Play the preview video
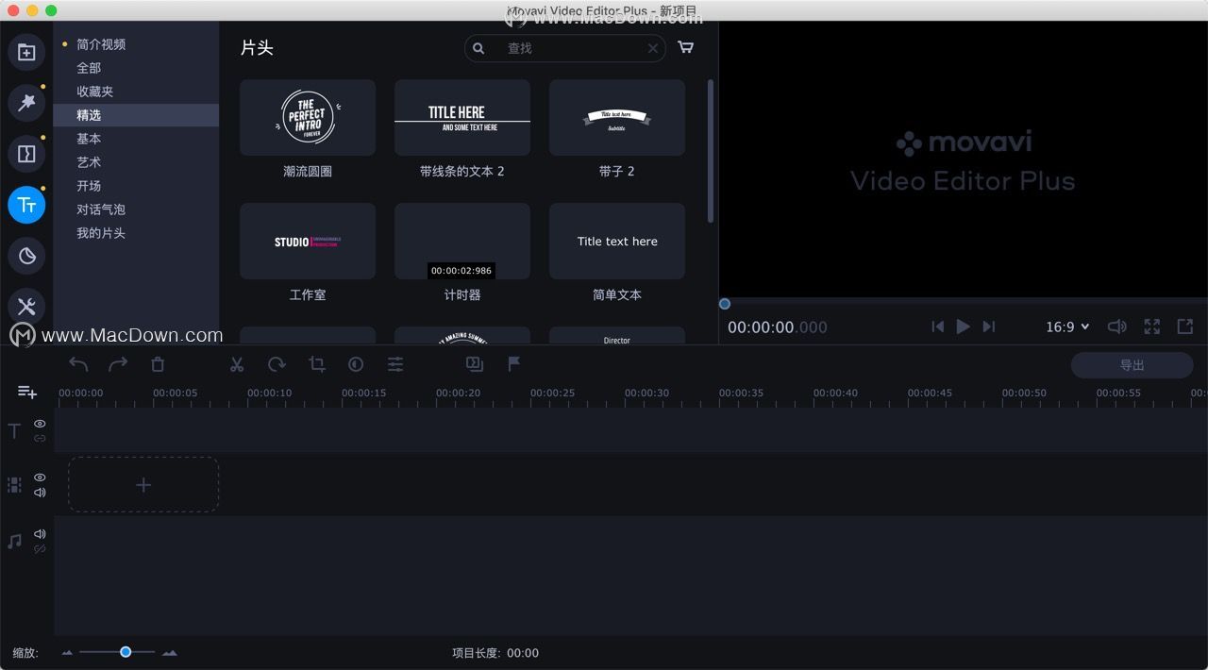 coord(963,327)
